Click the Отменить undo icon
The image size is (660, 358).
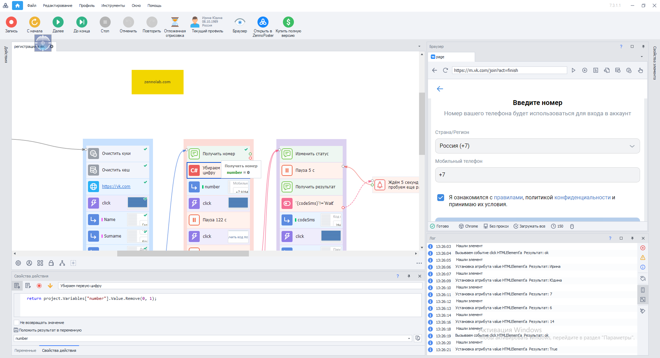(x=129, y=22)
